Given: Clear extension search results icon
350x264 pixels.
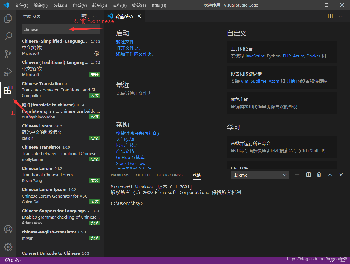Looking at the screenshot, I should 84,16.
